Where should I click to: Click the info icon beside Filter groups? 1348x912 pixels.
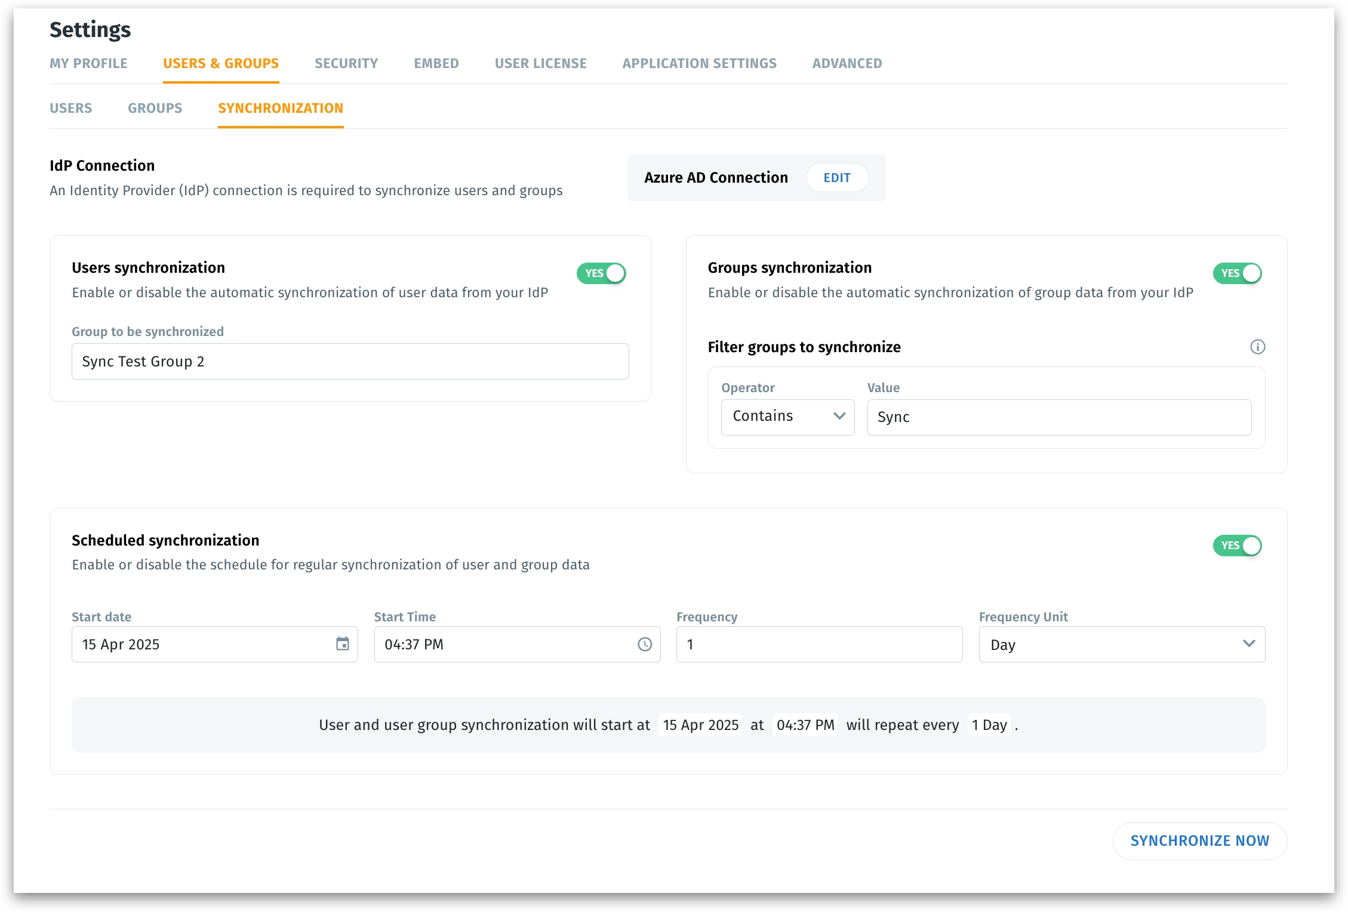[x=1257, y=347]
